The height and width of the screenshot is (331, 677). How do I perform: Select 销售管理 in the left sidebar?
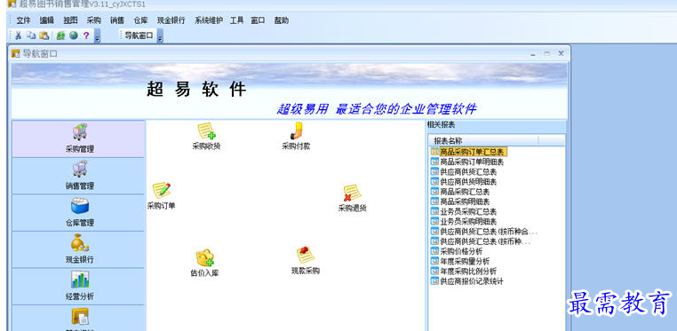(x=78, y=176)
